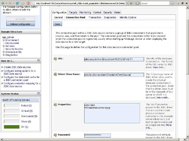
Task: Click the browser Home icon
Action: (28, 3)
